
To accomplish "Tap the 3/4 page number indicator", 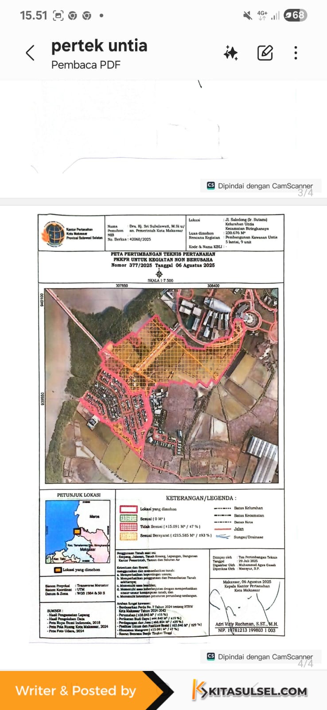I will point(305,193).
